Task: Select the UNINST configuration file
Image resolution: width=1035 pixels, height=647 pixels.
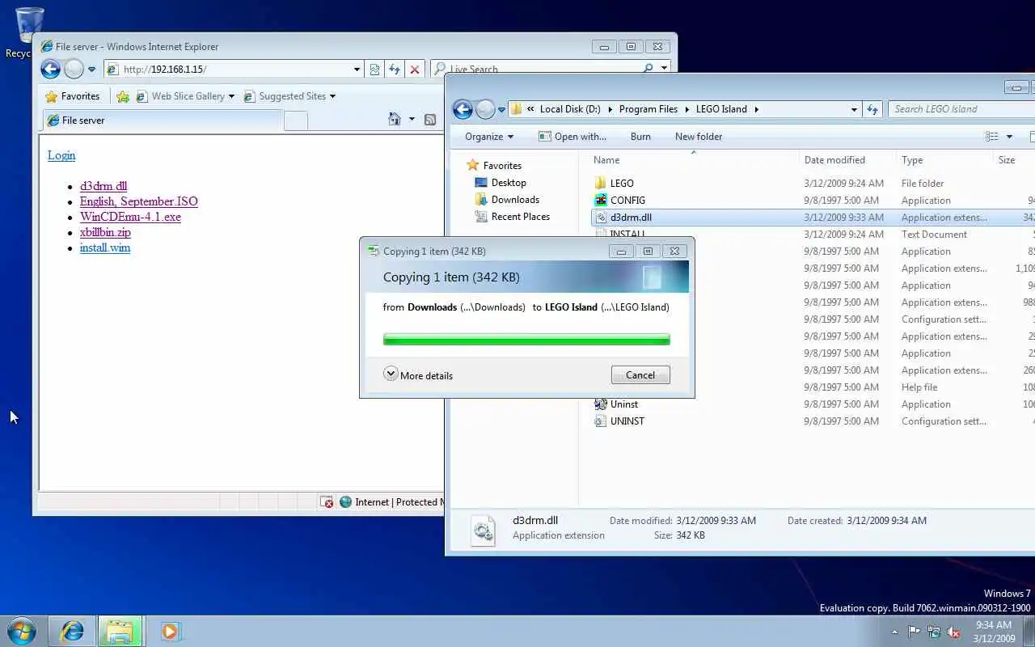Action: (627, 421)
